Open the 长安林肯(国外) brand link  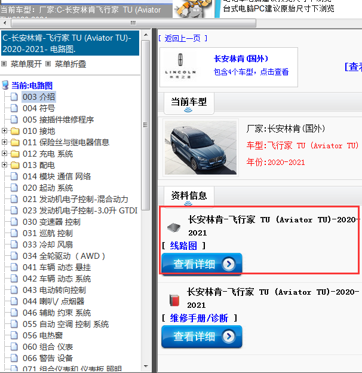(x=241, y=59)
